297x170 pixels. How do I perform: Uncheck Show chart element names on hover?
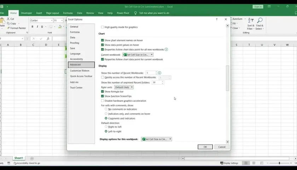(x=103, y=40)
